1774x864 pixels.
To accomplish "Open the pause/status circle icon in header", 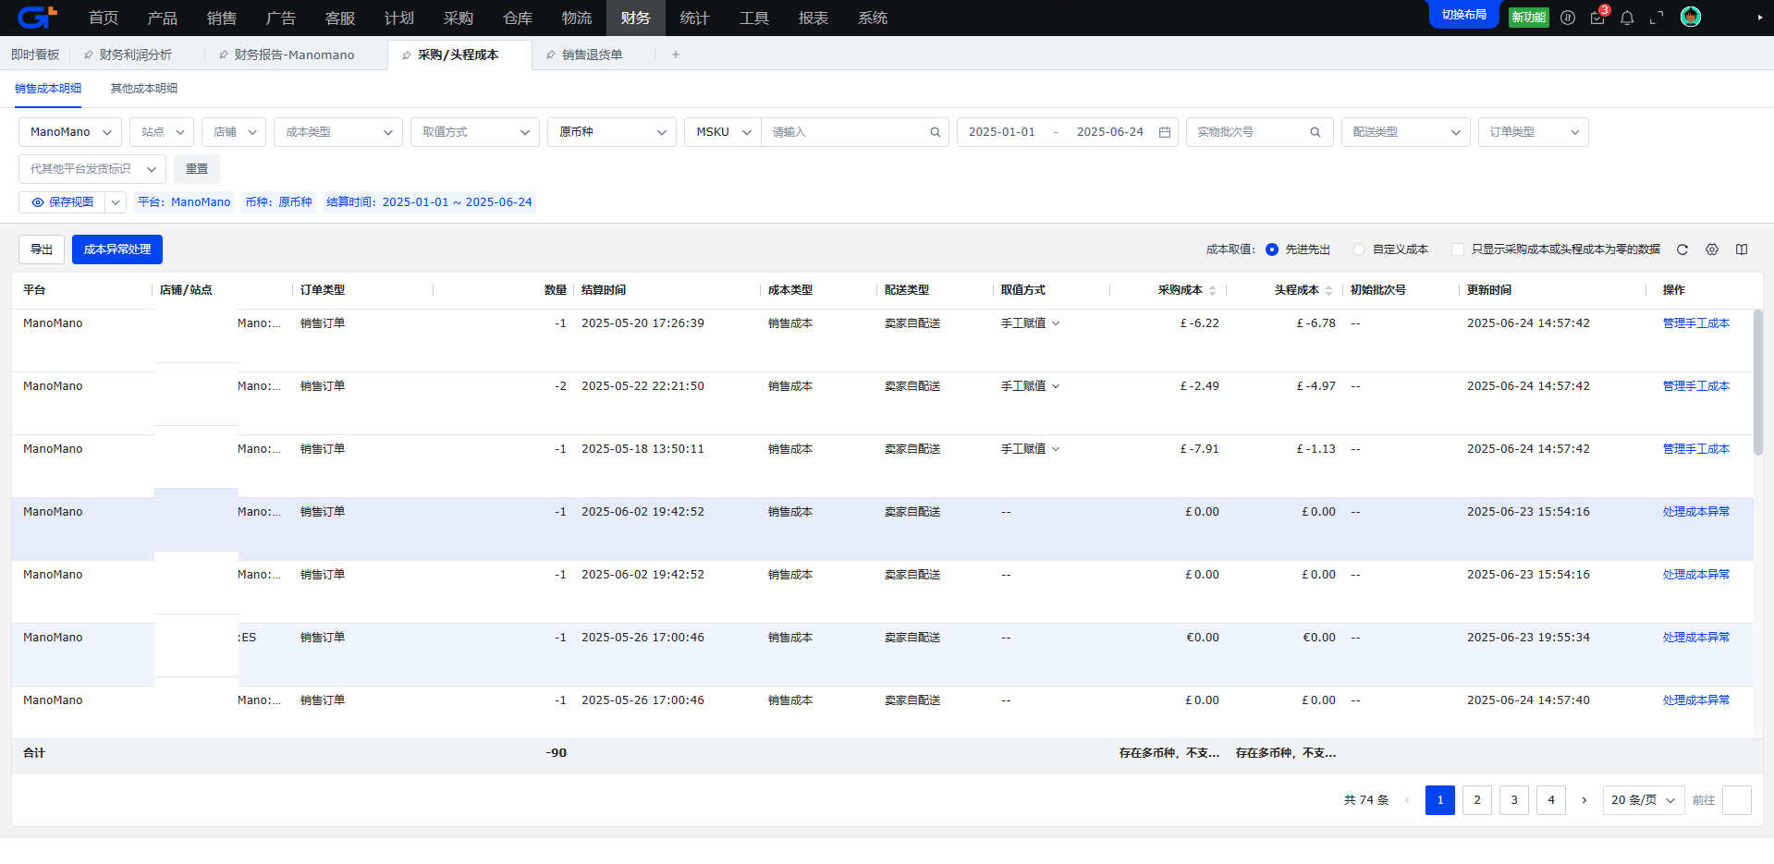I will pos(1568,18).
